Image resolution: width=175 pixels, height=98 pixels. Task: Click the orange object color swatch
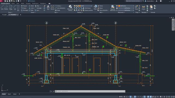(119, 6)
